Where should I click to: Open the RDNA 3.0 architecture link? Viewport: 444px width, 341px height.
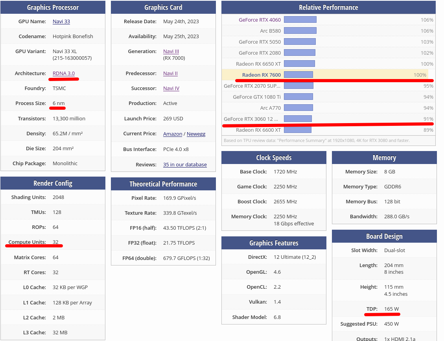[x=64, y=74]
